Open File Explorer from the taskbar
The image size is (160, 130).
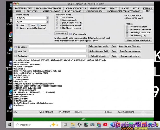point(73,125)
